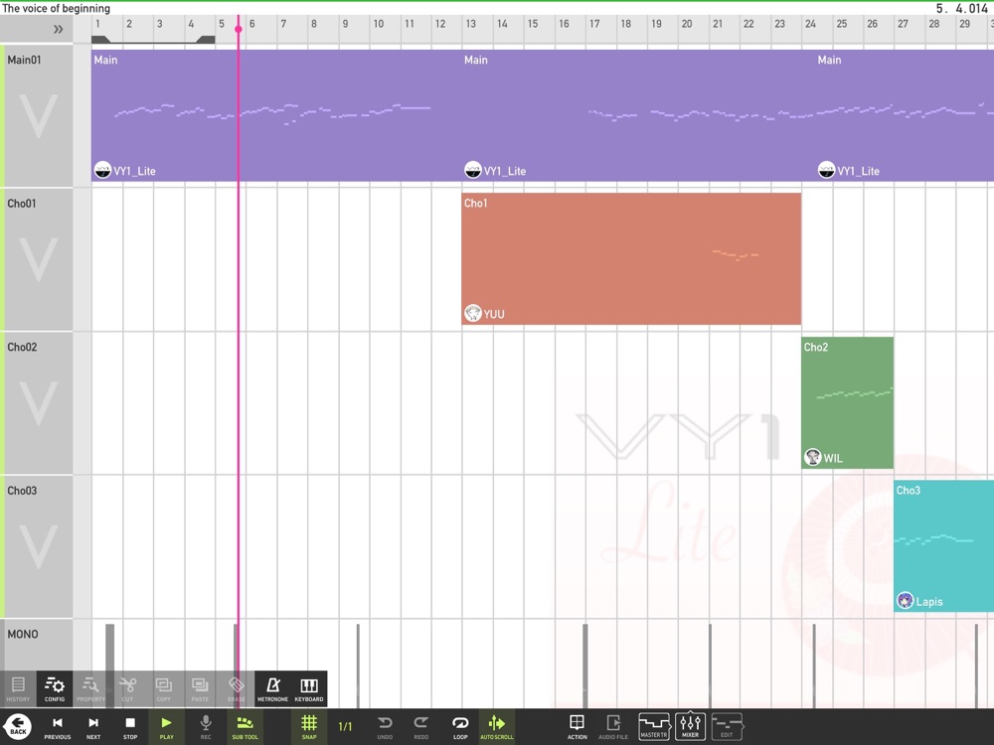Open the CONFIG settings
Viewport: 994px width, 745px height.
click(x=55, y=688)
